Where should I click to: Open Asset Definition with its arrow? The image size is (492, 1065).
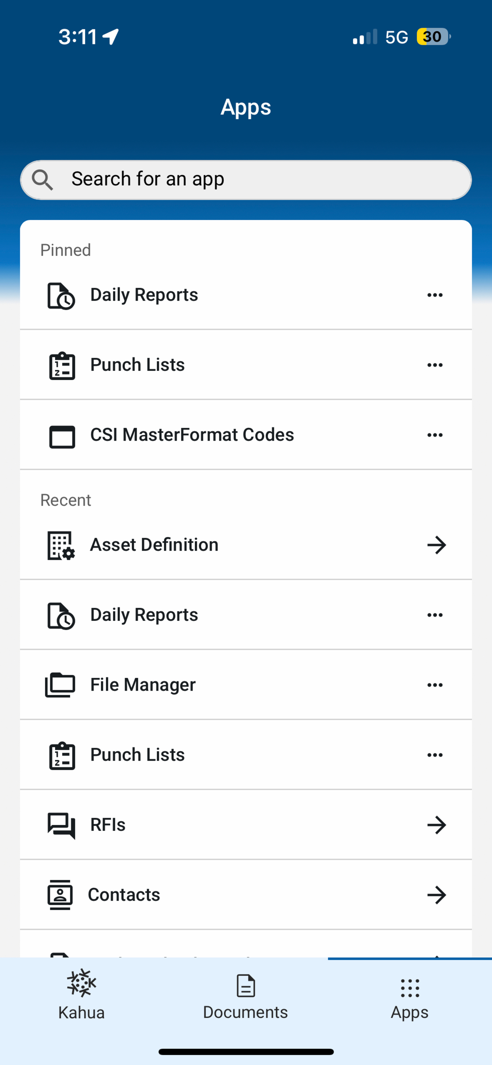coord(437,545)
